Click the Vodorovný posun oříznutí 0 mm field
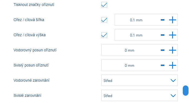 [129, 50]
